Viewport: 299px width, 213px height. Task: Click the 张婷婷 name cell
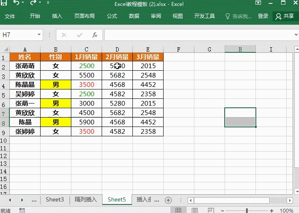click(x=25, y=131)
